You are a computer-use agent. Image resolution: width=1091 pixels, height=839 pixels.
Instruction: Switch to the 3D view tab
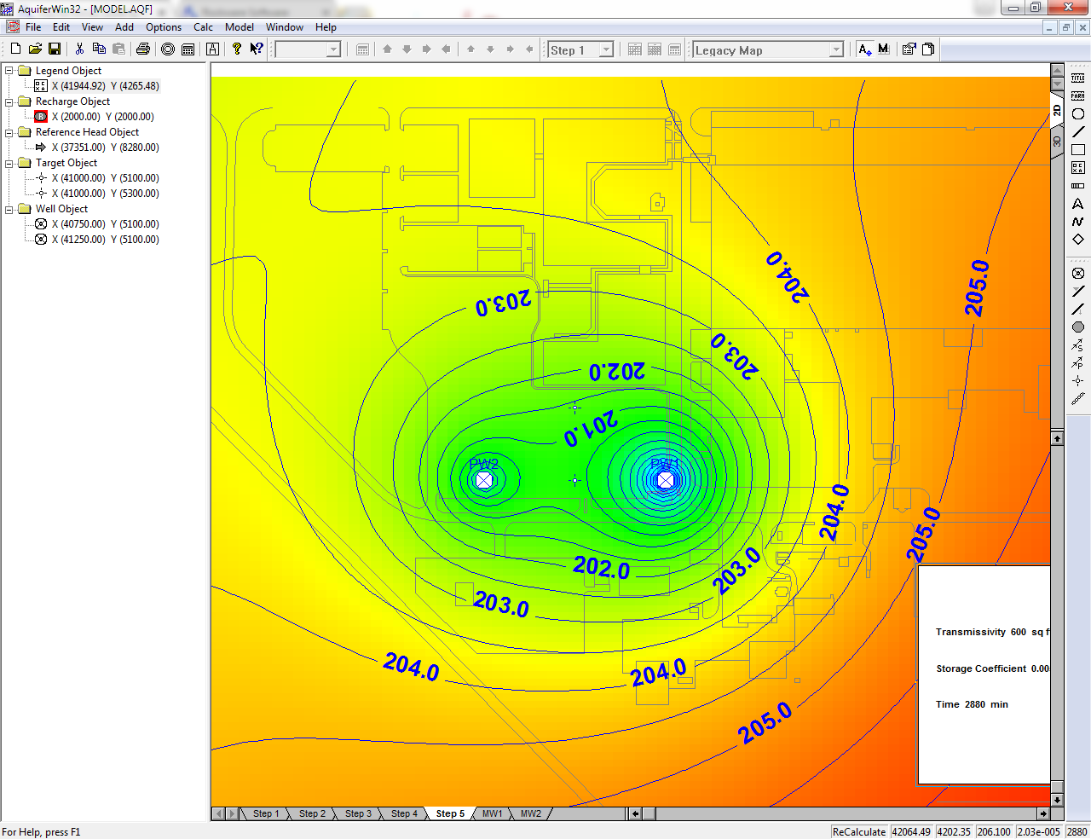click(1057, 142)
